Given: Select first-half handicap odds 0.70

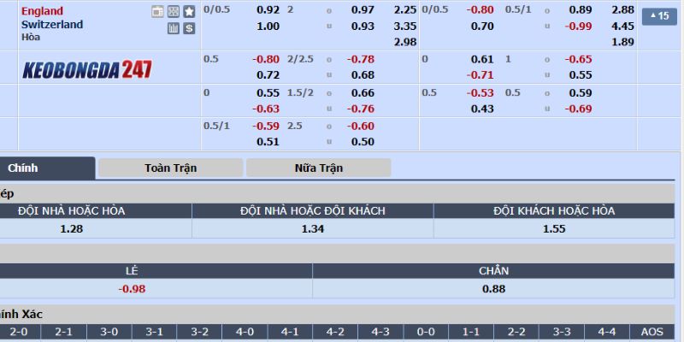Looking at the screenshot, I should click(482, 27).
